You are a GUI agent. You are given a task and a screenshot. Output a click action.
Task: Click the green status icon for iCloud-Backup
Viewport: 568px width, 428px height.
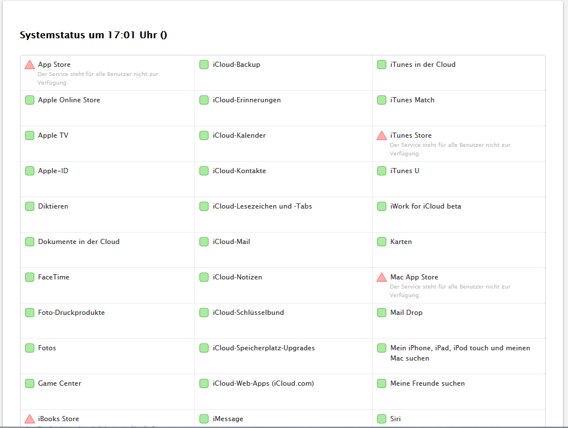pyautogui.click(x=204, y=65)
